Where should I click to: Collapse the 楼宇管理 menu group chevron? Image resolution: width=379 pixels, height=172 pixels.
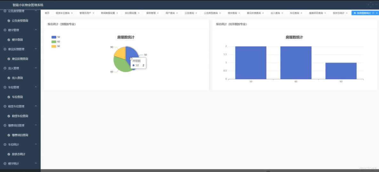pyautogui.click(x=36, y=30)
